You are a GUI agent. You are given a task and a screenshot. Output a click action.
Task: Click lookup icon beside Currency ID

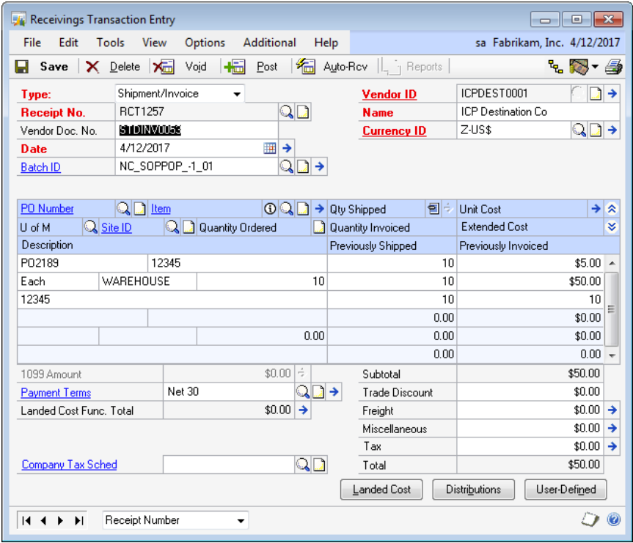pyautogui.click(x=579, y=130)
